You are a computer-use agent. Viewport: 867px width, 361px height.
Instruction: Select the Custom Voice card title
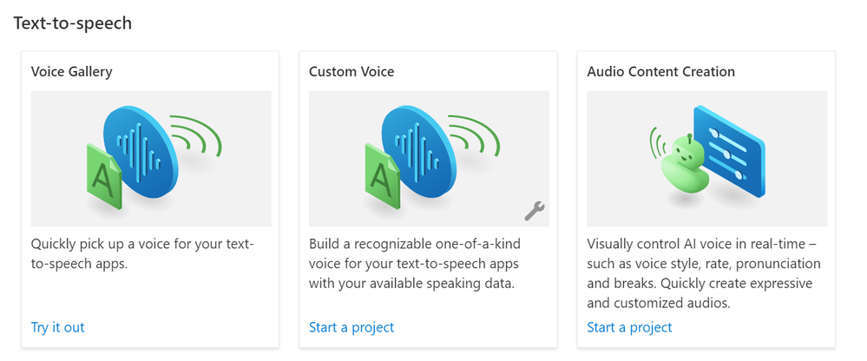[351, 72]
